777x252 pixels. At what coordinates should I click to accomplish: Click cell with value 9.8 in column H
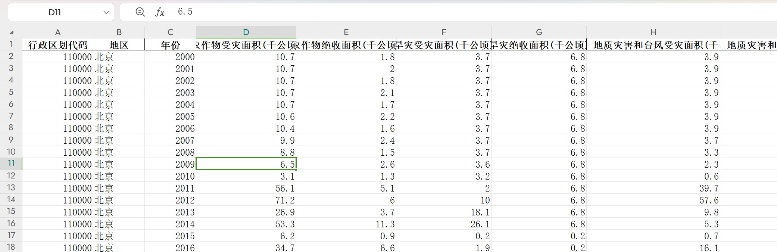coord(653,212)
